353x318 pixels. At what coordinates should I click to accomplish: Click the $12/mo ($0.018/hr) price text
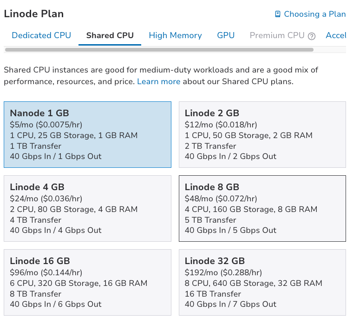click(221, 125)
